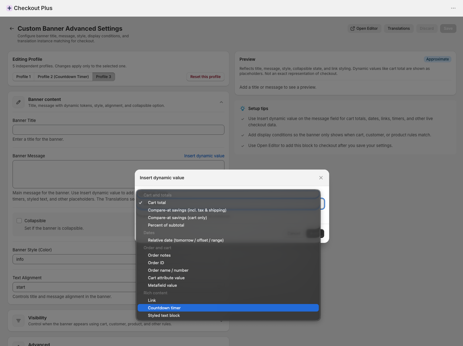Click into the Banner Message text area

(118, 174)
